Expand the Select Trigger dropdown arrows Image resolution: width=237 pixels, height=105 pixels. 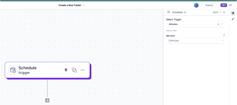click(x=222, y=24)
